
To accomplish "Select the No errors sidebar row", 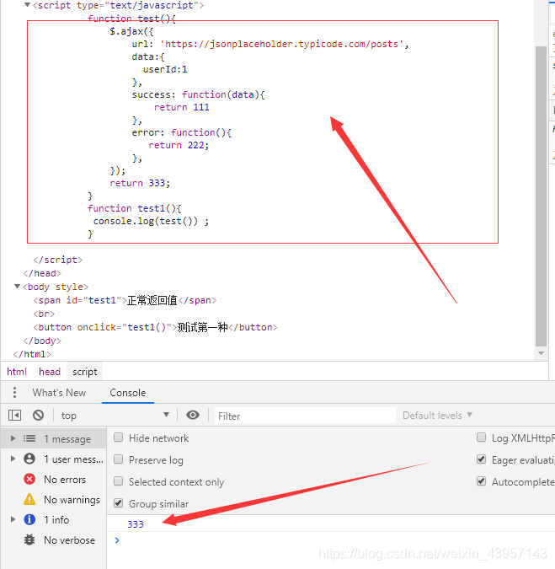I will pyautogui.click(x=55, y=480).
